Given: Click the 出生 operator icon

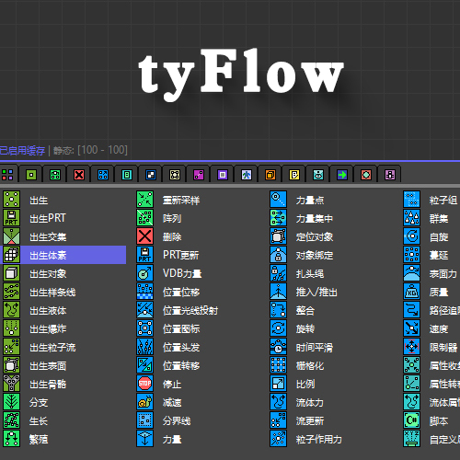Looking at the screenshot, I should pos(11,199).
